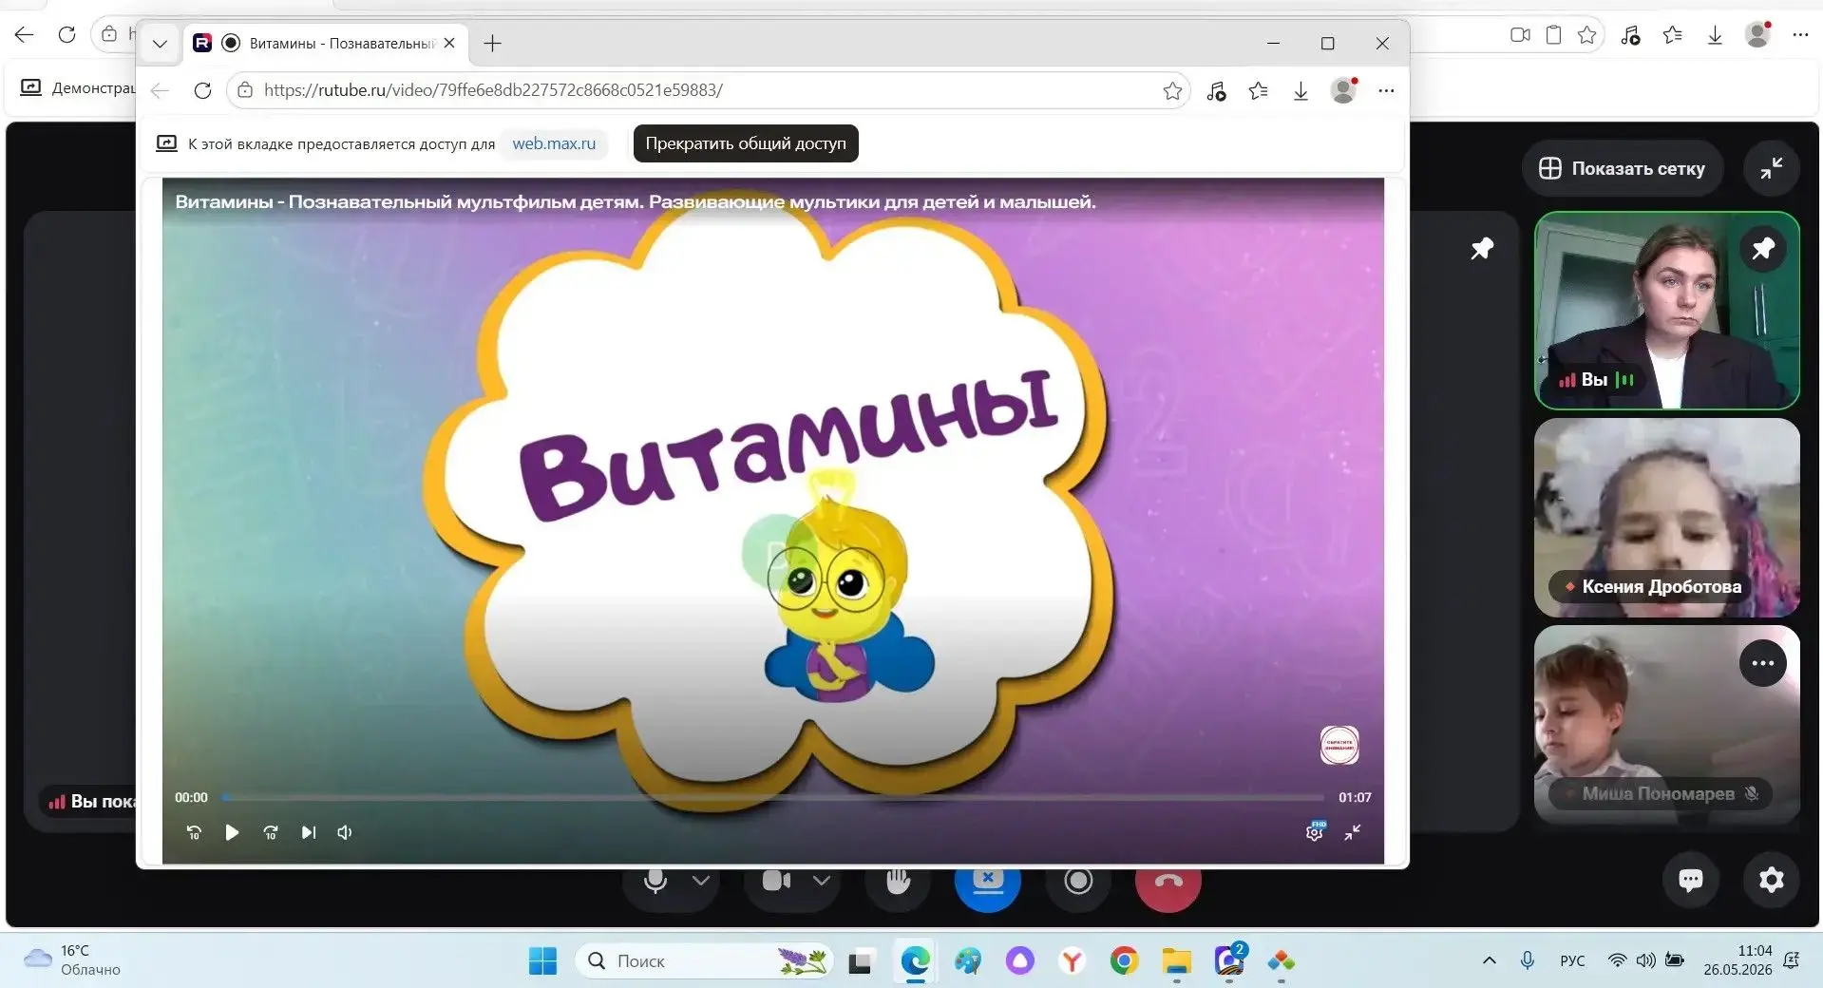1823x988 pixels.
Task: Toggle pin on the shared screen
Action: click(x=1482, y=249)
